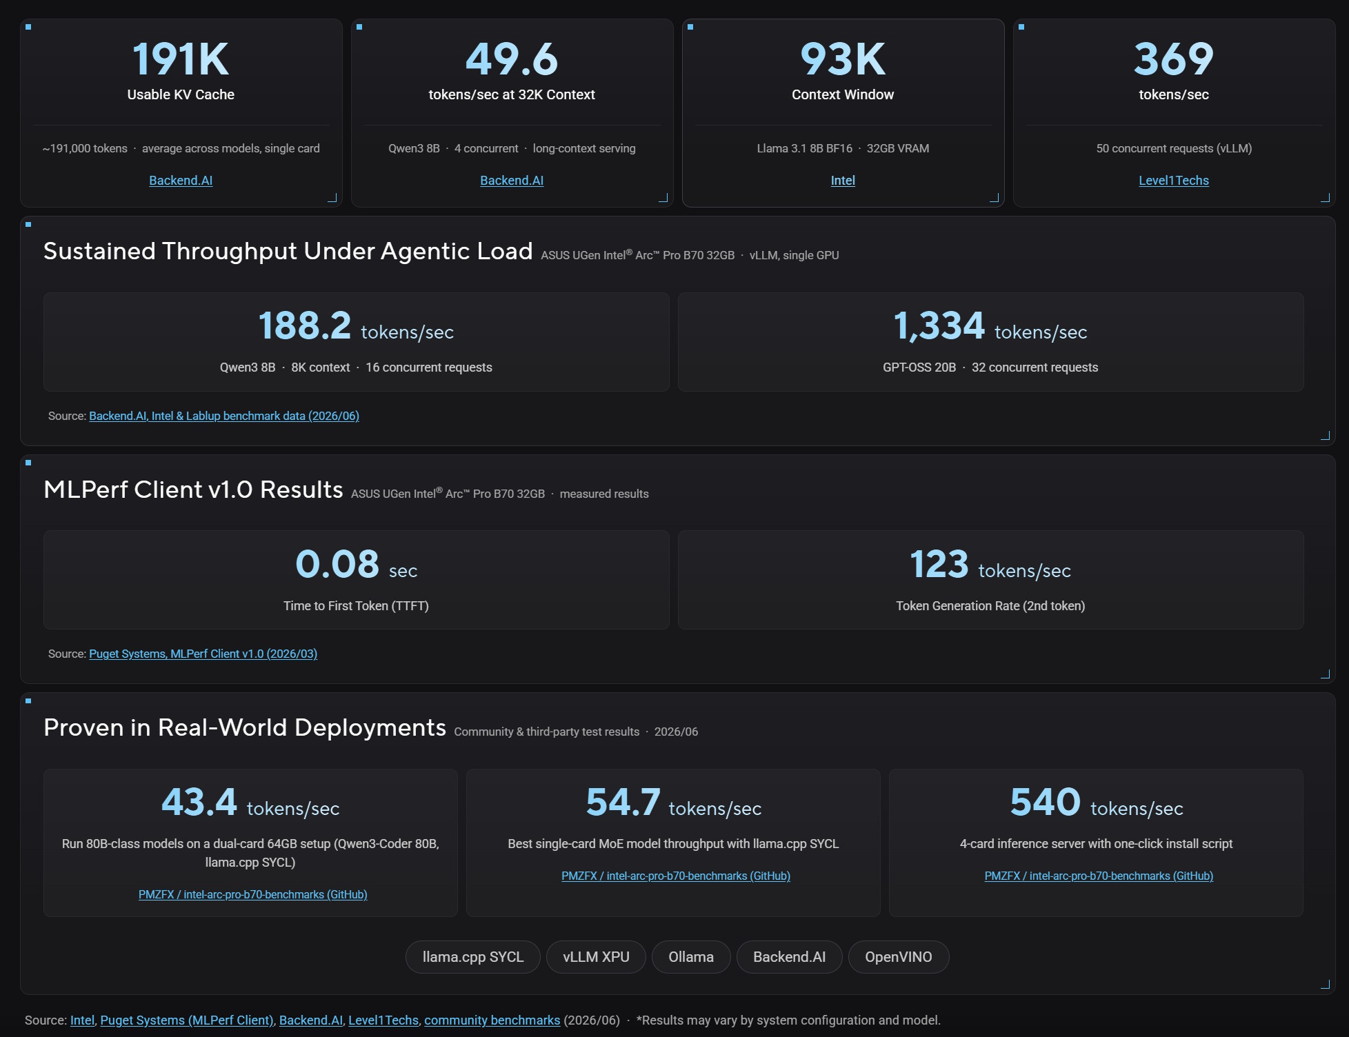Click the '50 concurrent requests (vLLM)' text
Screen dimensions: 1349x1037
(1174, 148)
